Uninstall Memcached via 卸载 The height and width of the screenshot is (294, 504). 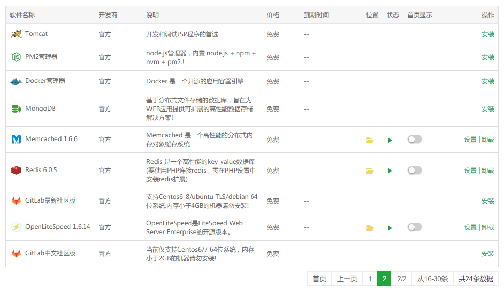point(487,140)
